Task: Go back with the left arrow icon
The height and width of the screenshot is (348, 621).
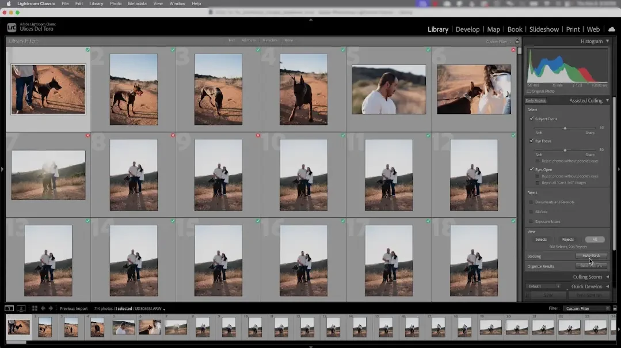Action: point(43,308)
